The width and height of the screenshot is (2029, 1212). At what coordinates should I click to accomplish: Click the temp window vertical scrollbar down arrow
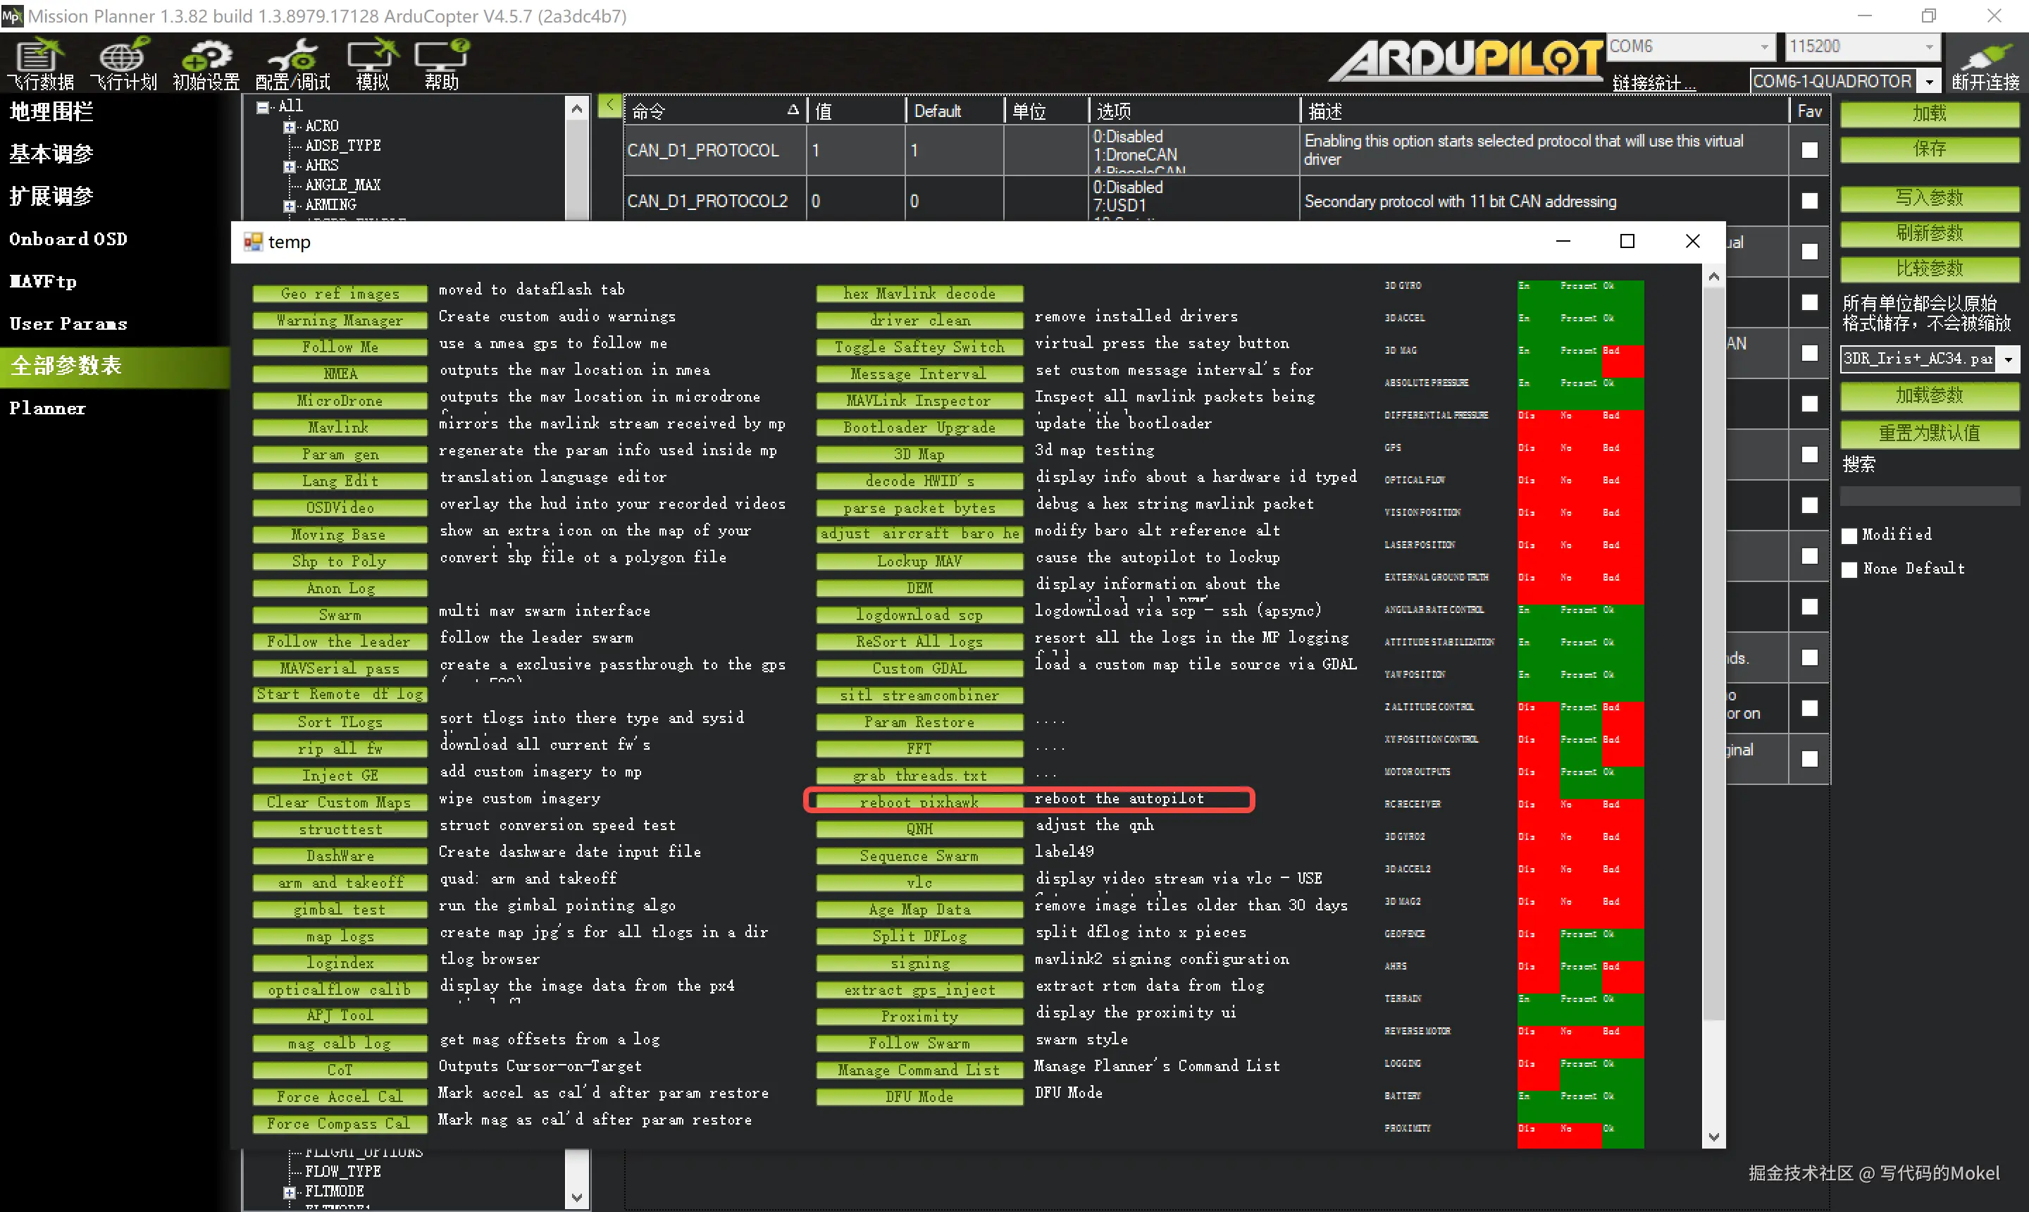[x=1714, y=1137]
